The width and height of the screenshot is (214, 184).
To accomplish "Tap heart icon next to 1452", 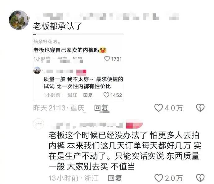I will tap(106, 95).
